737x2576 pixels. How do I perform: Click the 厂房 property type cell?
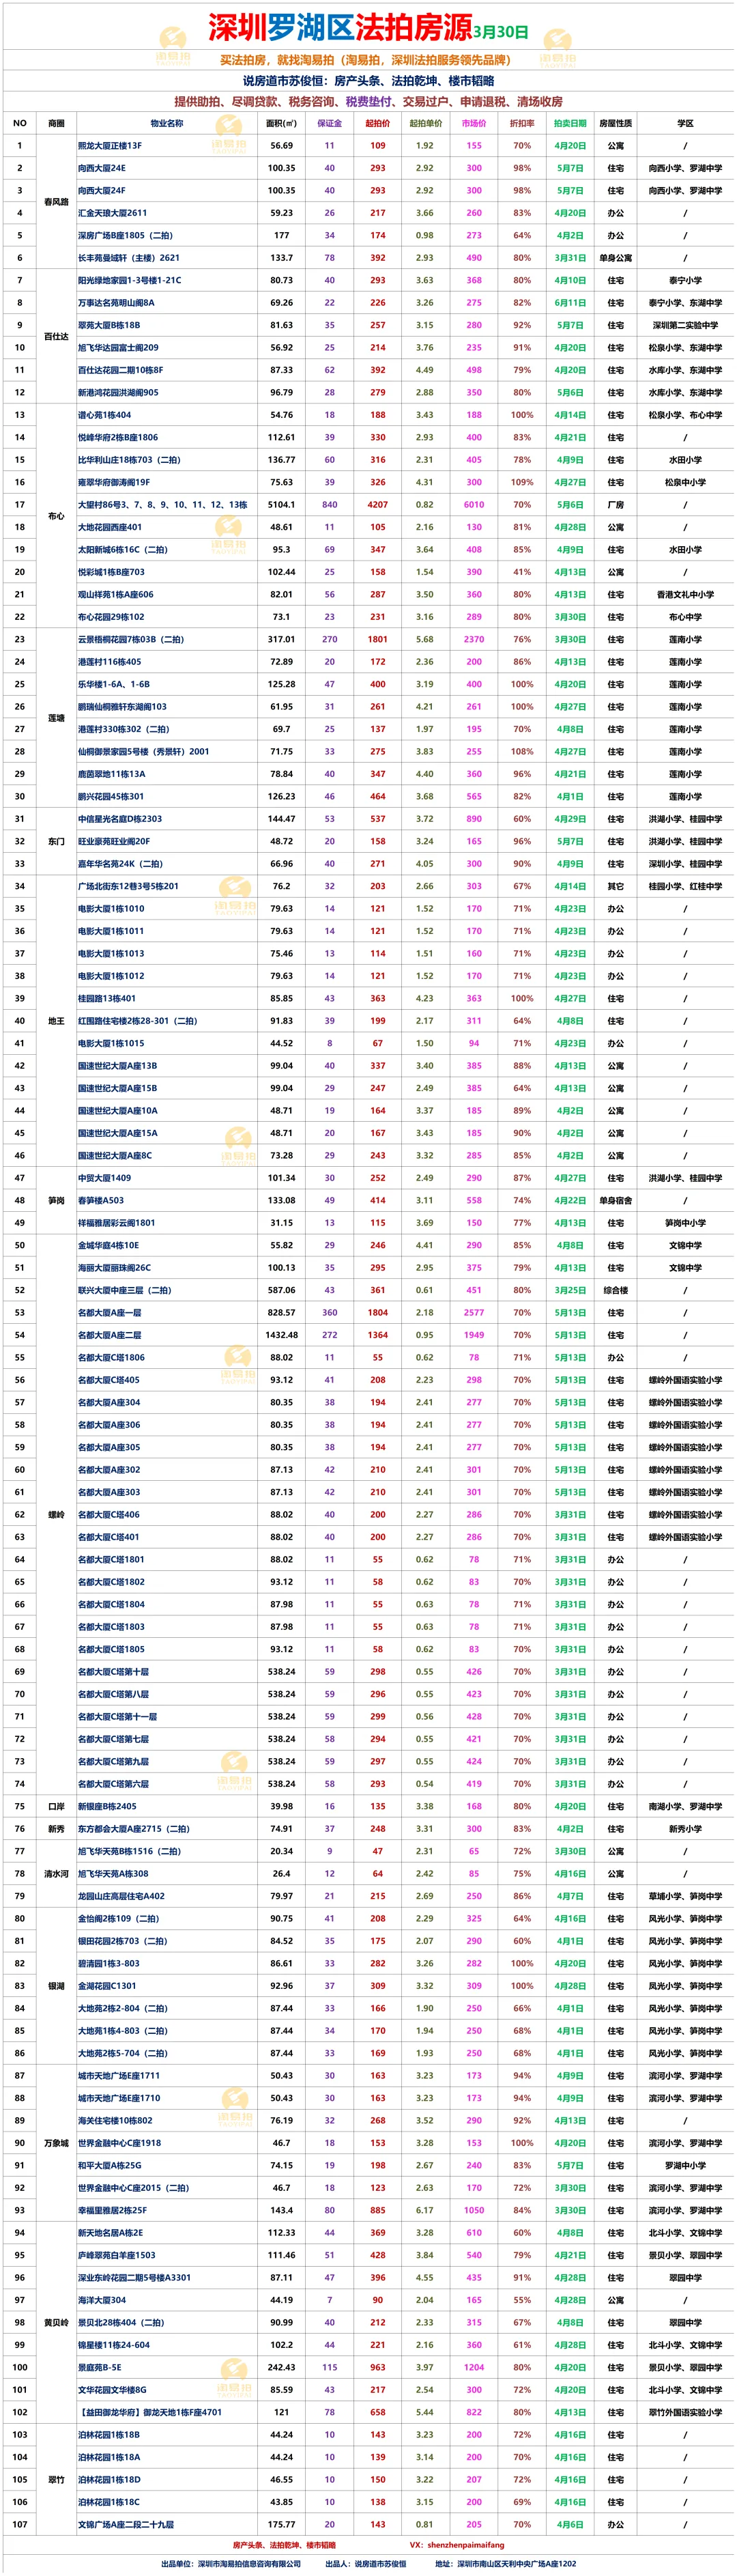click(615, 504)
